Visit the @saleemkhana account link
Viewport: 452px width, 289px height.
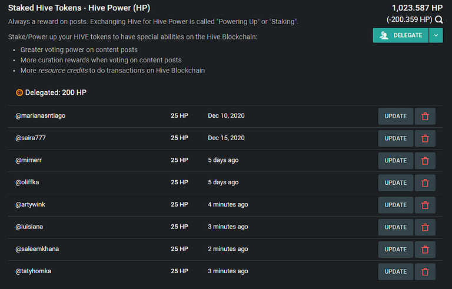(37, 249)
